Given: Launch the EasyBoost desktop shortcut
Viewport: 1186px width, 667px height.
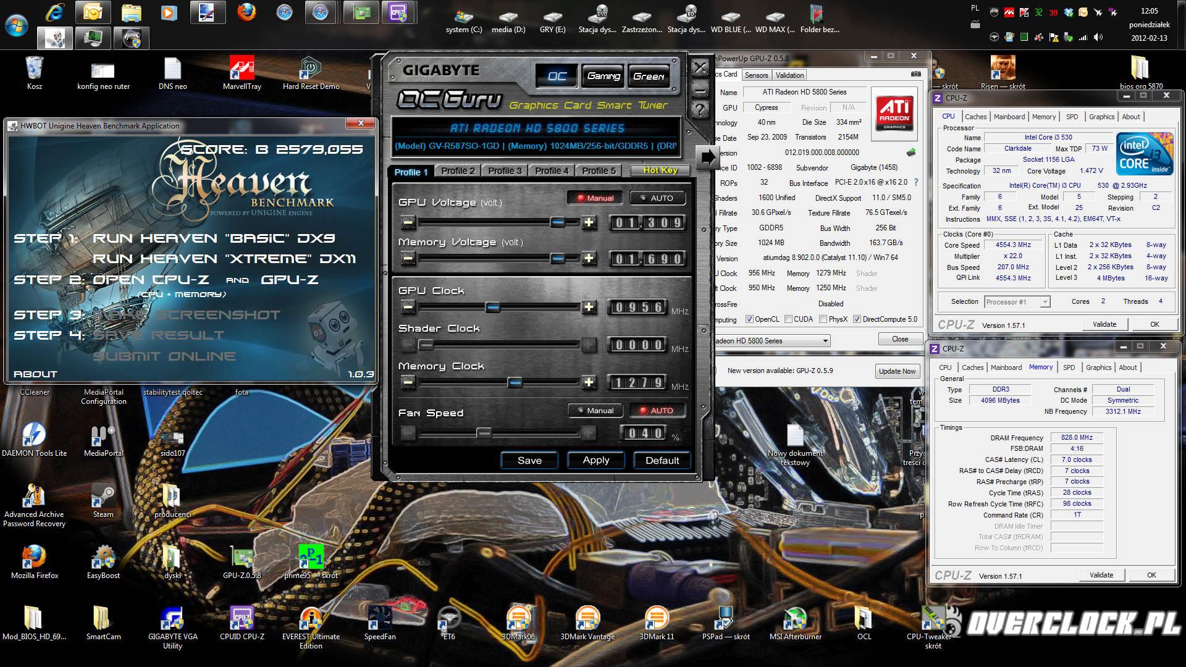Looking at the screenshot, I should [103, 562].
